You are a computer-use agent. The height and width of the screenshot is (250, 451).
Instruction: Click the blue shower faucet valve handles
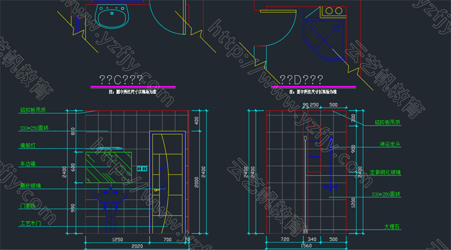click(x=331, y=187)
